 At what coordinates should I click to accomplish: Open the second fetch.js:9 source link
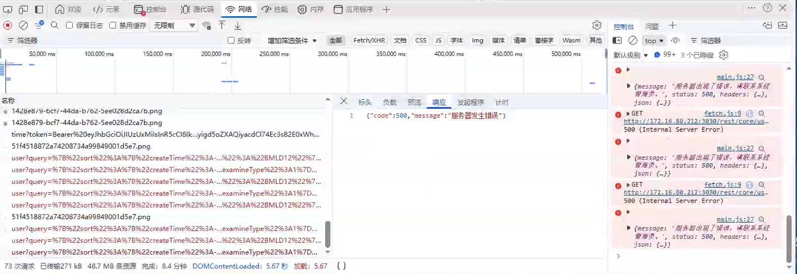722,184
